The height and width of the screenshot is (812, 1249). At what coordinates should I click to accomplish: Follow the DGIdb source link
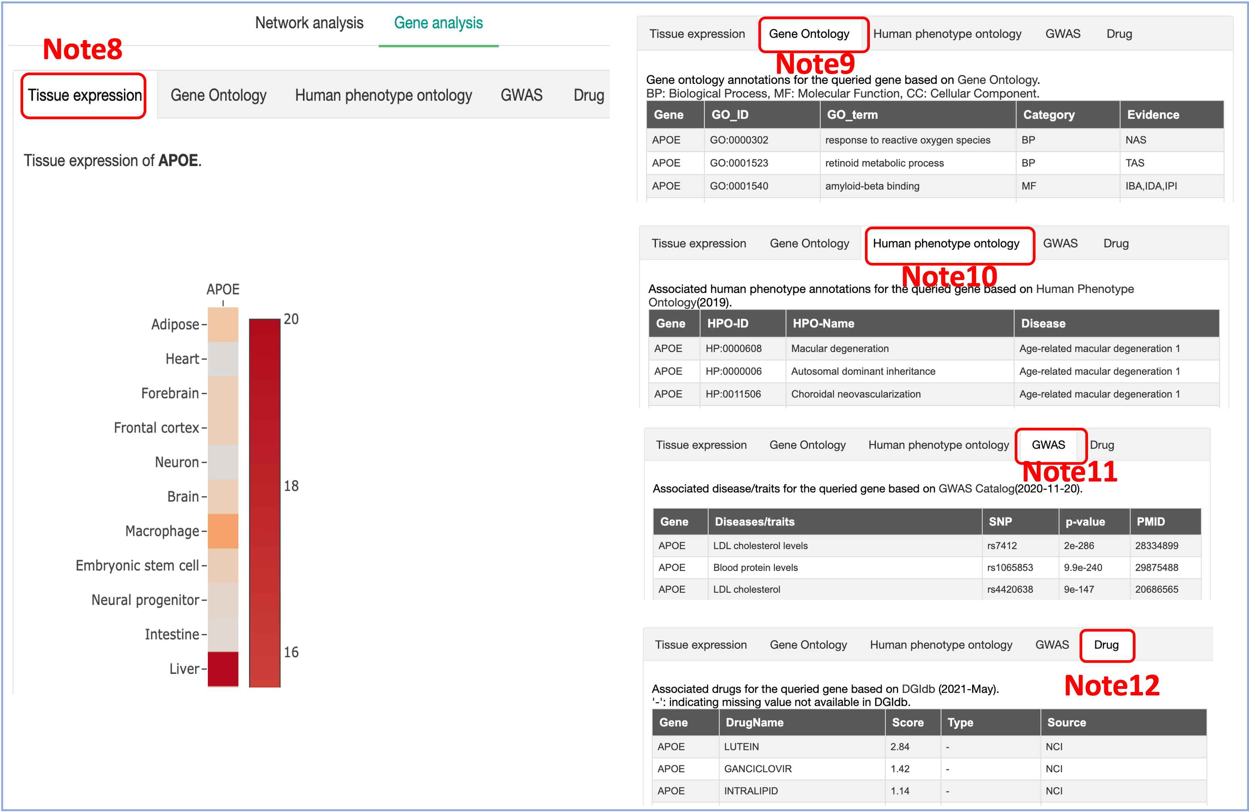coord(918,689)
